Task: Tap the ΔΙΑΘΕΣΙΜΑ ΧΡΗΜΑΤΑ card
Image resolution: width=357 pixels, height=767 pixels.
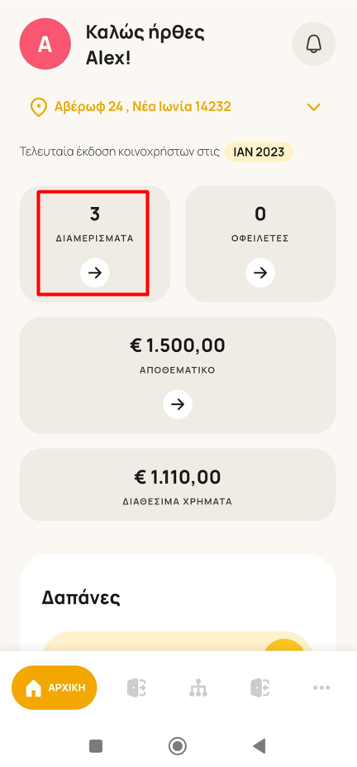Action: 178,485
